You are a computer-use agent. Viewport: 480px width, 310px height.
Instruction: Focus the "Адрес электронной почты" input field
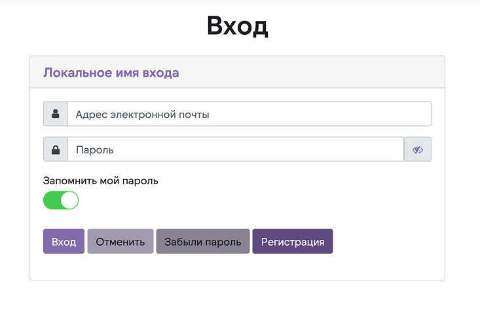[x=249, y=114]
